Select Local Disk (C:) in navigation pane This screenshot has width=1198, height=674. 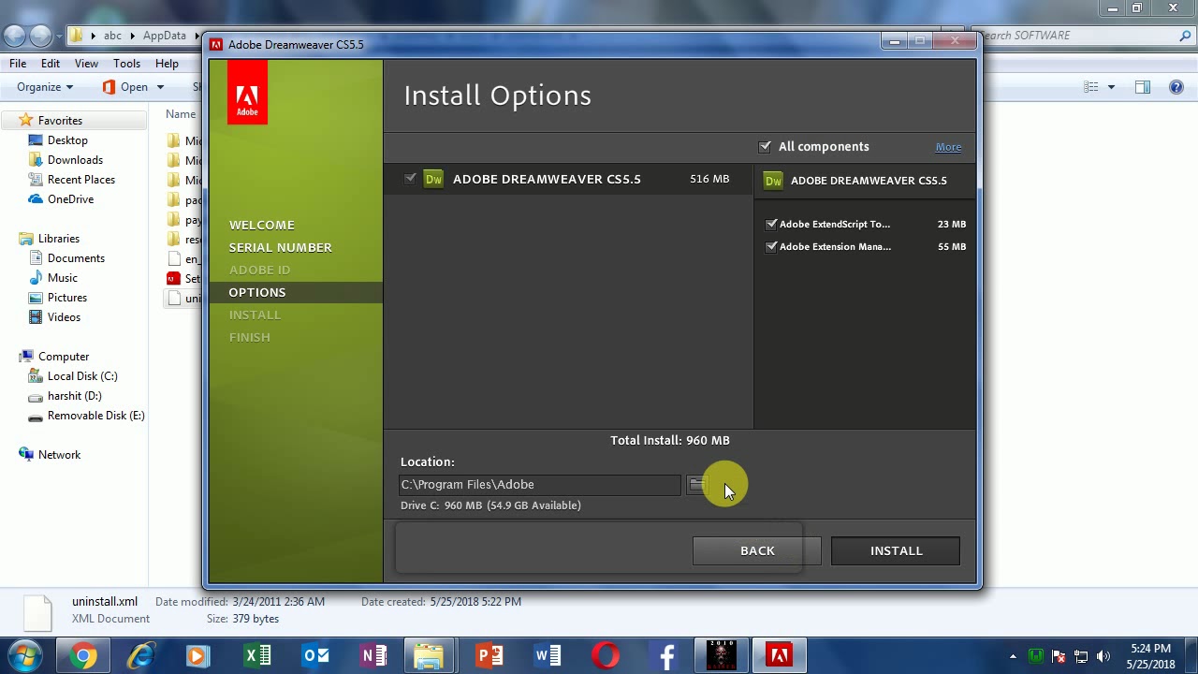(x=82, y=376)
